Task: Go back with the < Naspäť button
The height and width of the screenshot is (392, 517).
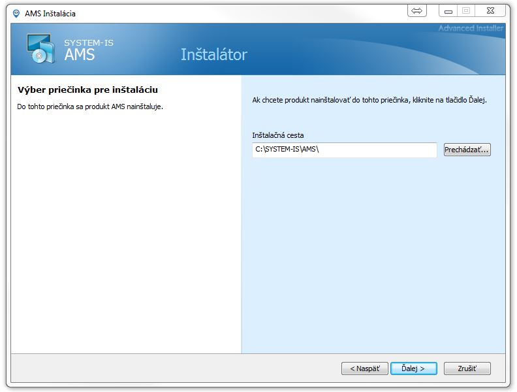Action: click(365, 368)
